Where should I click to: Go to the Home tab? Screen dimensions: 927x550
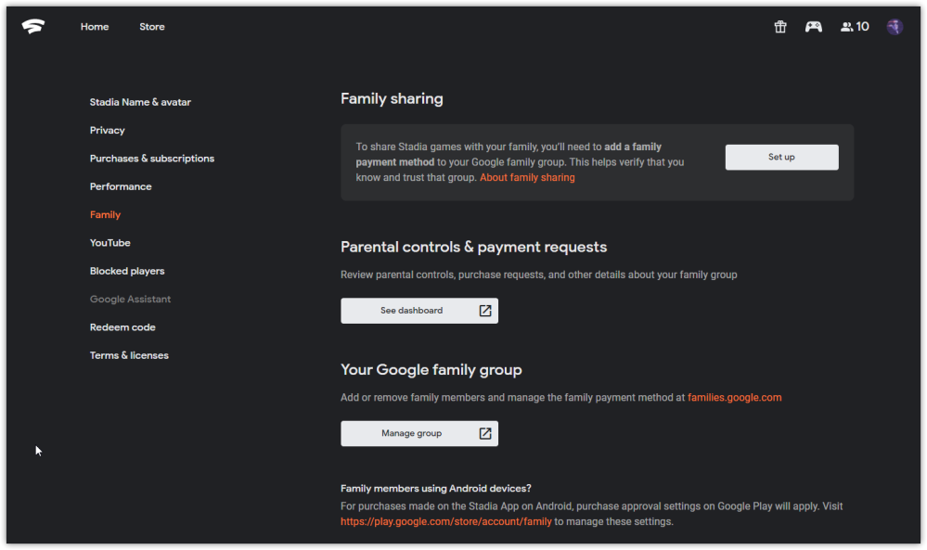[x=95, y=27]
